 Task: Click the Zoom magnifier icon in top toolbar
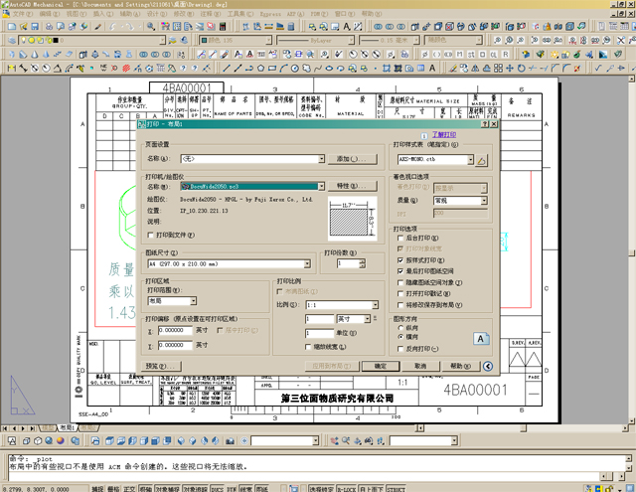point(151,27)
